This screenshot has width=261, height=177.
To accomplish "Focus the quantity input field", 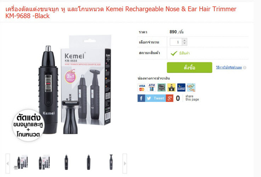I will pyautogui.click(x=176, y=42).
